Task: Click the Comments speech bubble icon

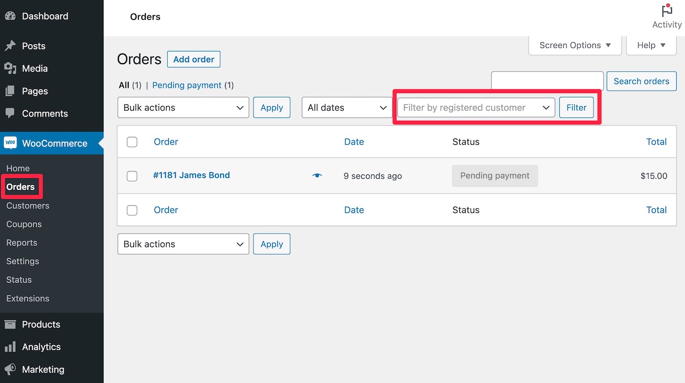Action: (10, 113)
